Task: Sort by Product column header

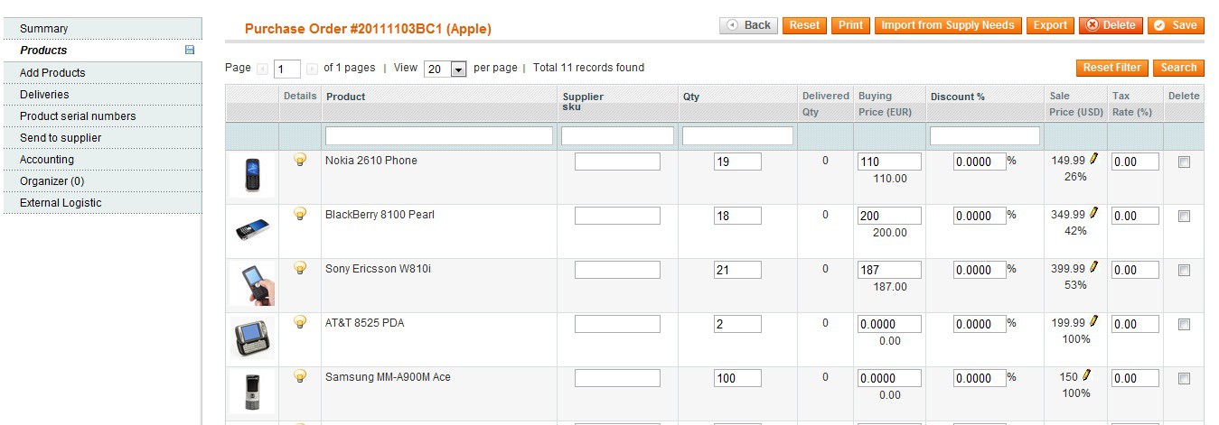Action: (345, 97)
